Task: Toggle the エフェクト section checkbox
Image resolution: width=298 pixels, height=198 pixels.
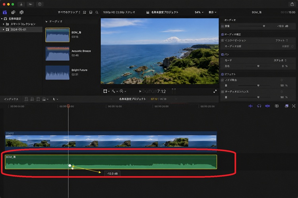Action: 223,74
